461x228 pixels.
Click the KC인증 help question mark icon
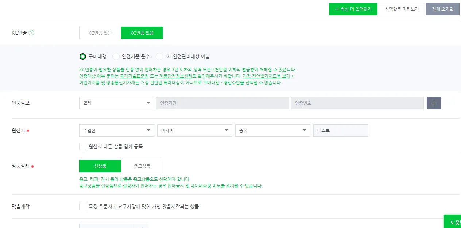pyautogui.click(x=31, y=33)
